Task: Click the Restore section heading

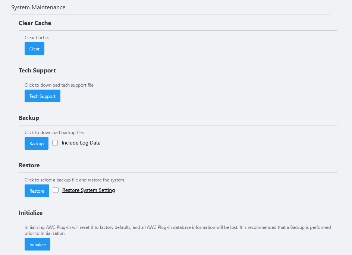Action: [x=29, y=165]
